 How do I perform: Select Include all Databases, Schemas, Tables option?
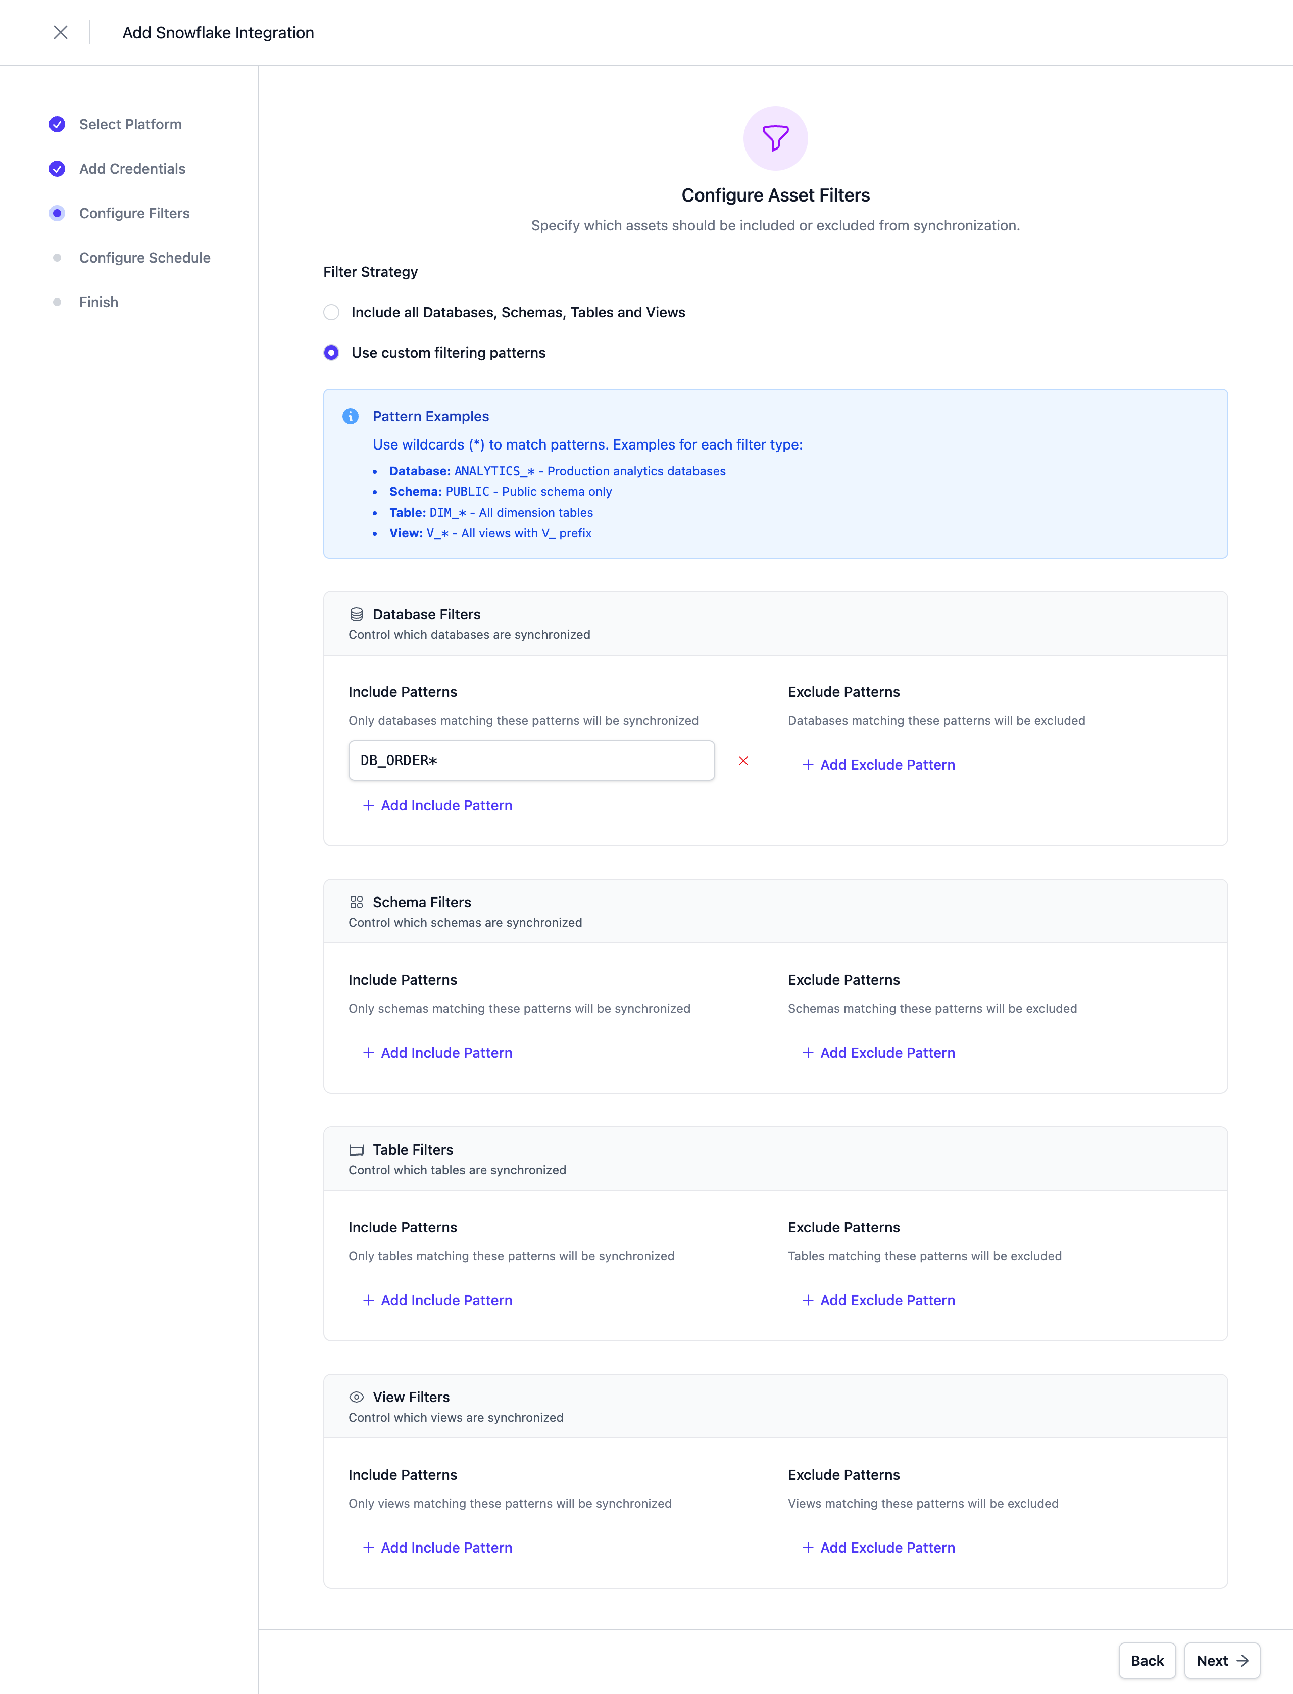tap(331, 313)
